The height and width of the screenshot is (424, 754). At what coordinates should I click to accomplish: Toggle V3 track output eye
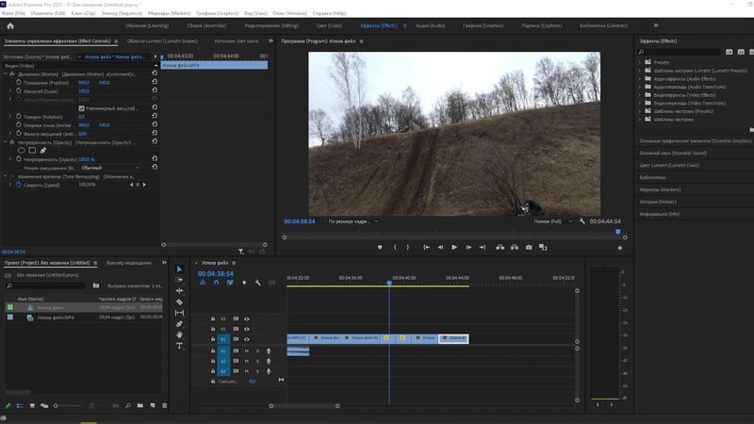pyautogui.click(x=247, y=318)
